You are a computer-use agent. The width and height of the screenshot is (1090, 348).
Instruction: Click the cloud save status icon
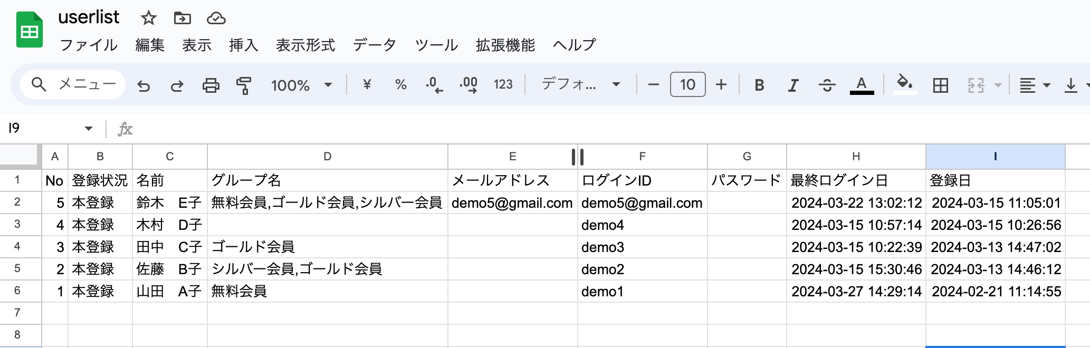tap(216, 18)
